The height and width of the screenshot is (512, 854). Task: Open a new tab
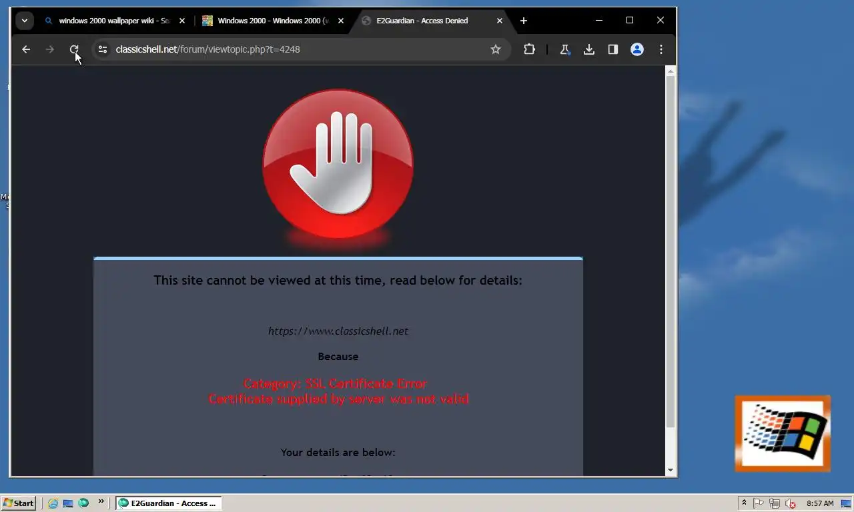click(x=524, y=21)
